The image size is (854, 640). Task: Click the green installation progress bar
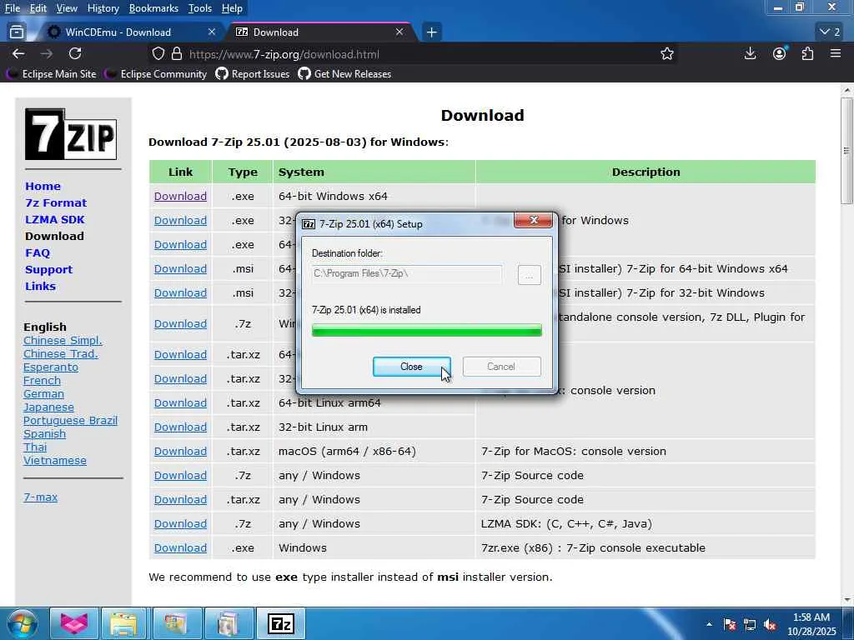pyautogui.click(x=426, y=330)
